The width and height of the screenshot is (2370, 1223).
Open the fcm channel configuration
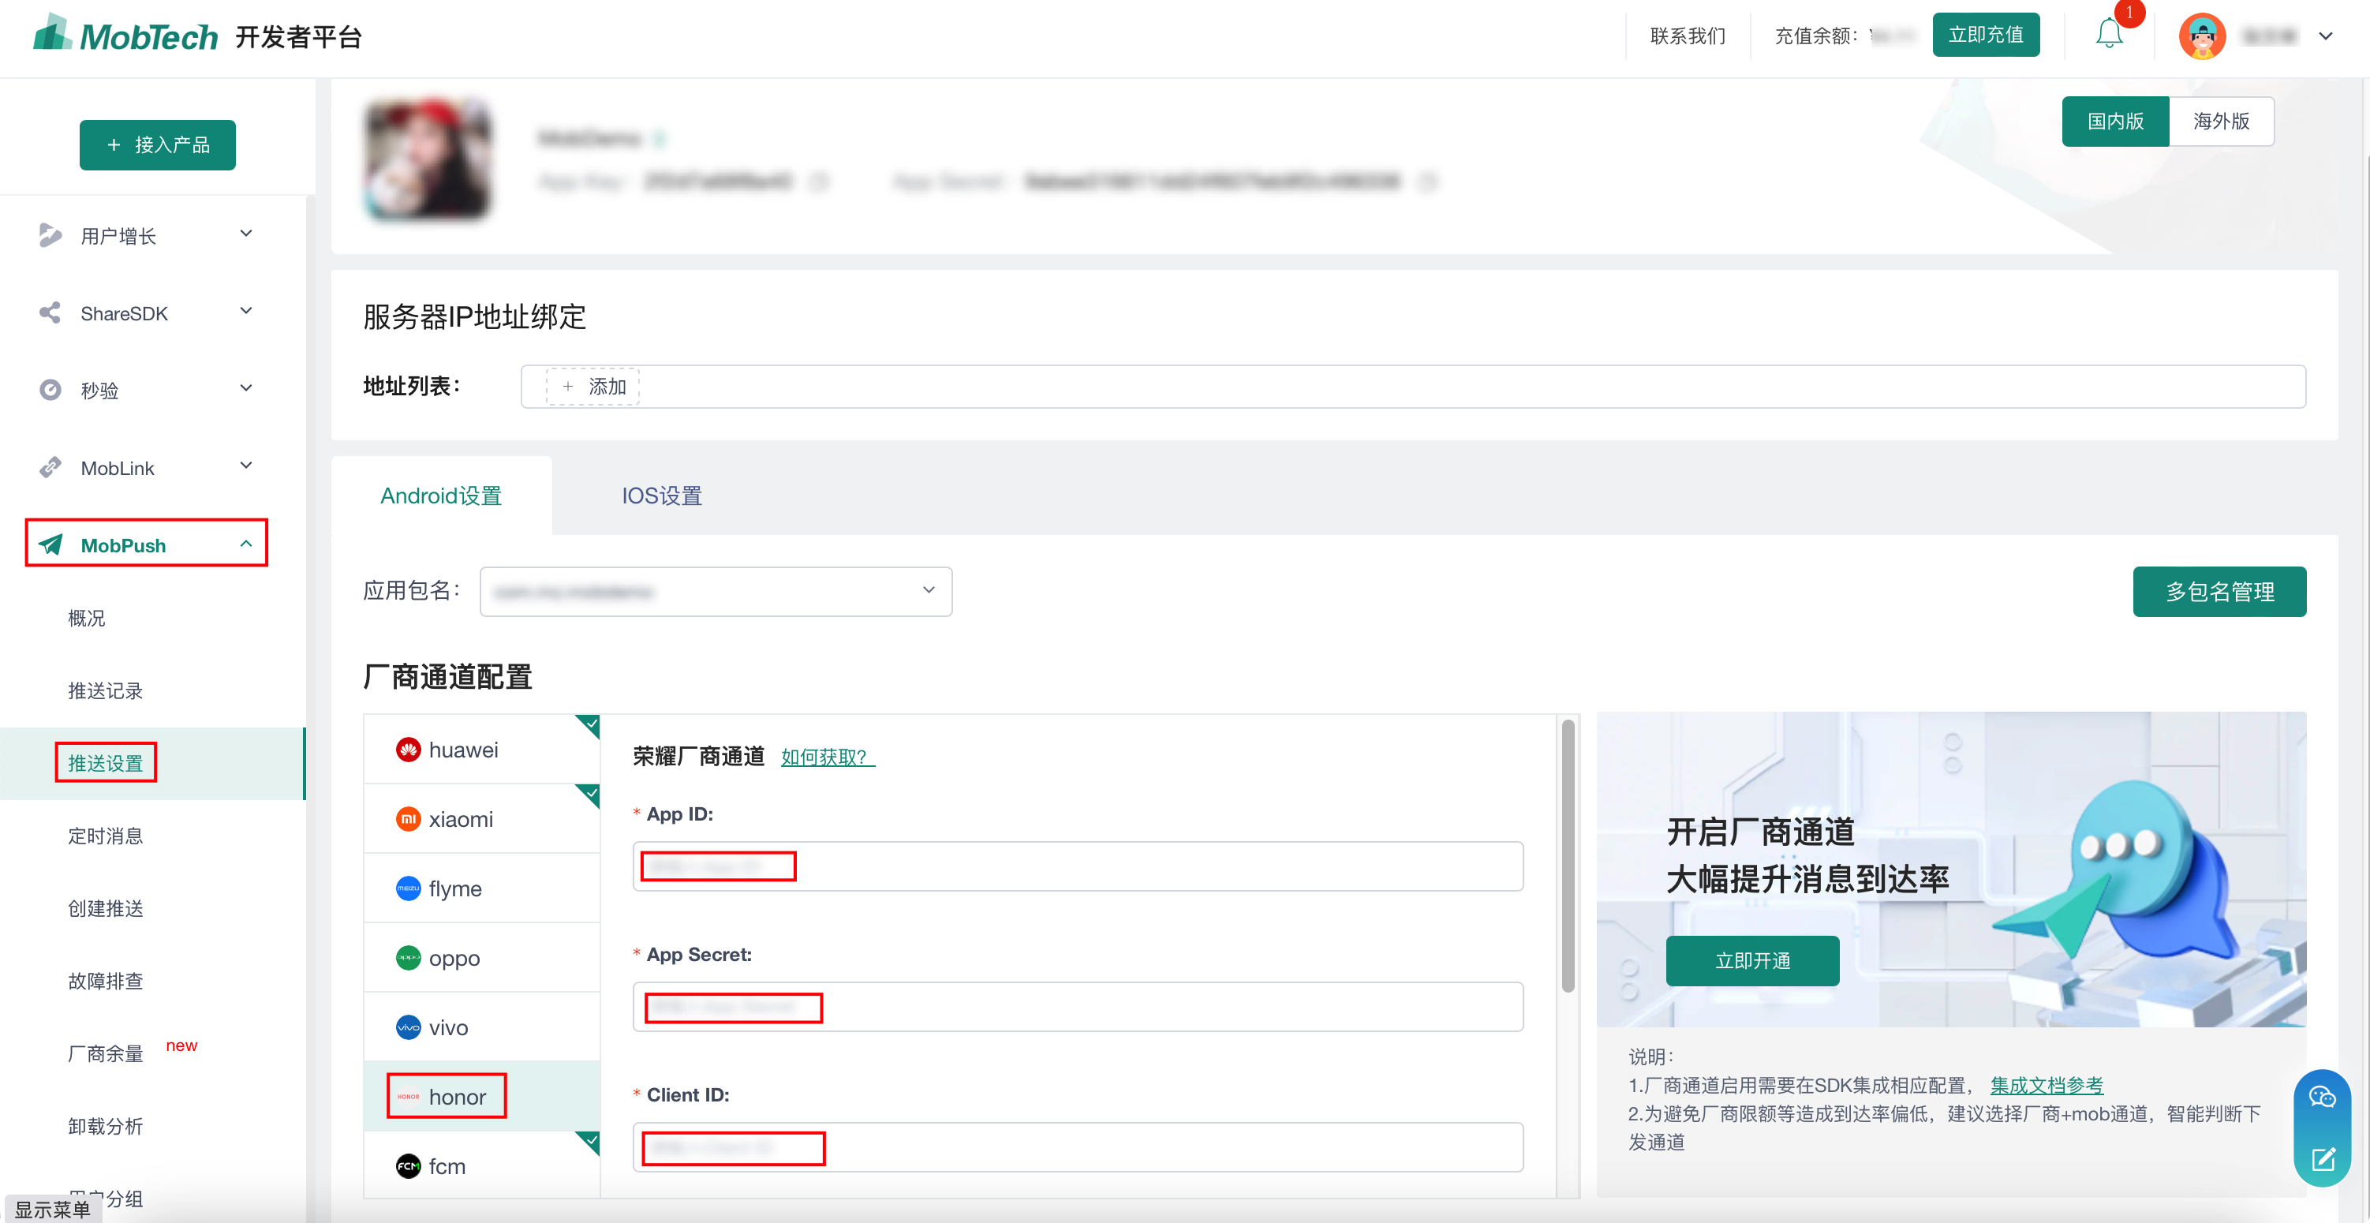coord(448,1165)
